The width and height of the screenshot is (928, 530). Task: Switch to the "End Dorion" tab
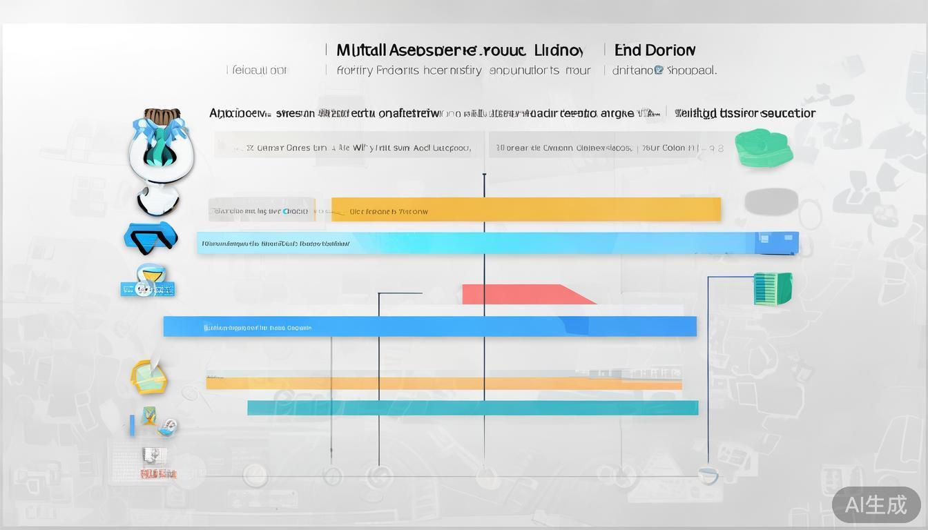click(x=655, y=50)
